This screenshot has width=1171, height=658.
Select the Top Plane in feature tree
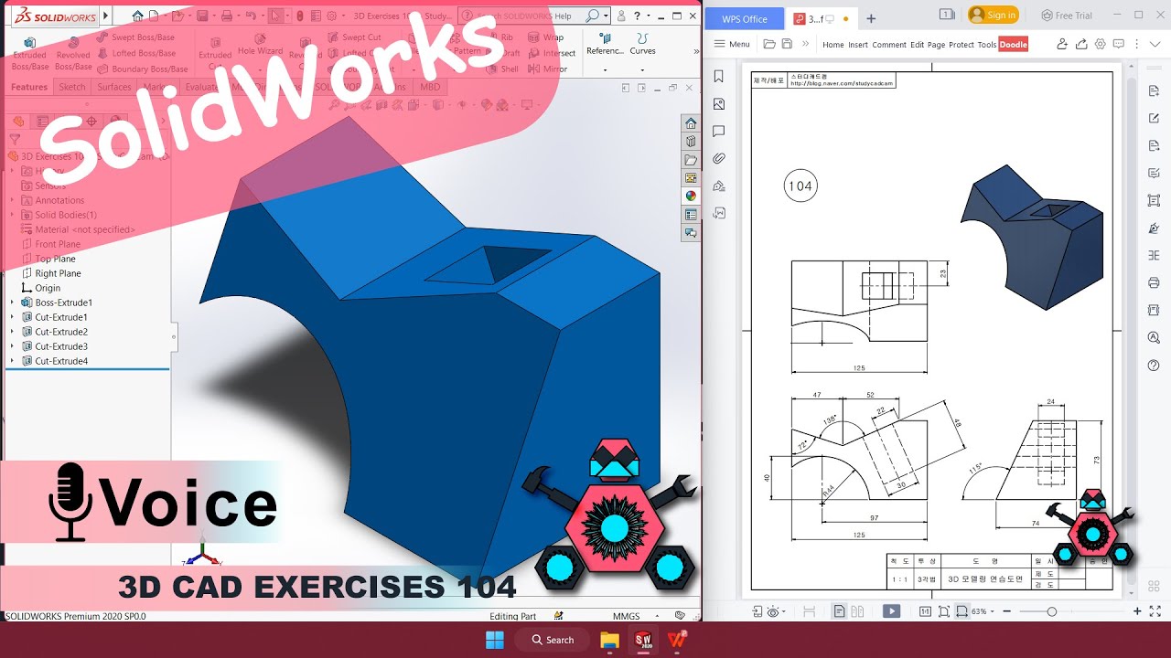click(x=48, y=259)
